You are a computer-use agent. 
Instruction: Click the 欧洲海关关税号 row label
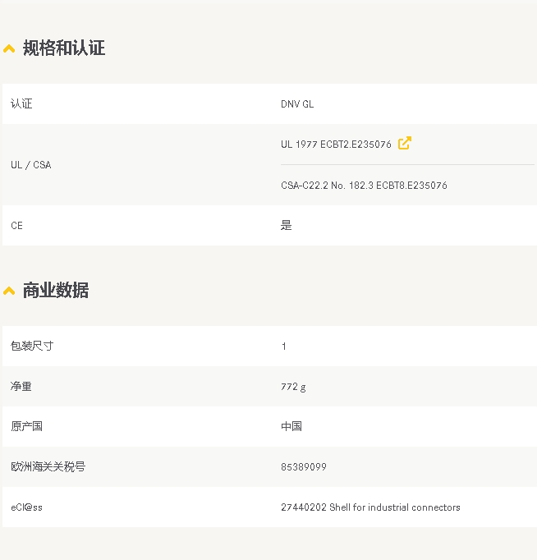48,466
